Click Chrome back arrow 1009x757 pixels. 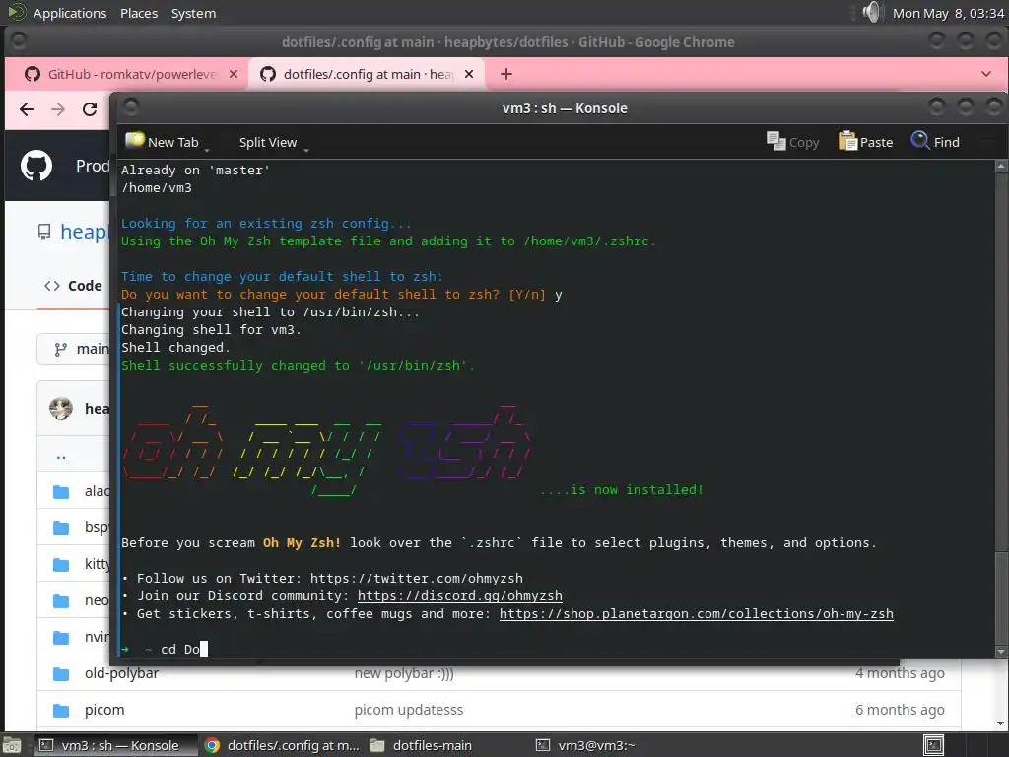pos(27,109)
